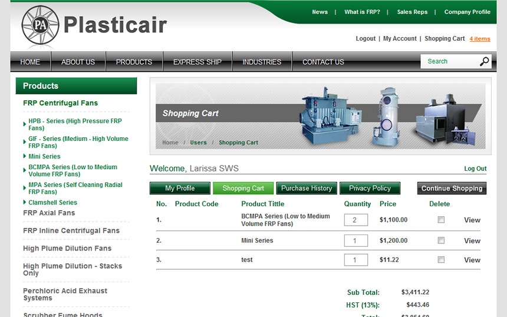View the test cart item
Image resolution: width=507 pixels, height=317 pixels.
(472, 260)
